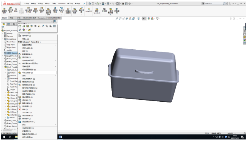This screenshot has width=249, height=141.
Task: Click the Speedpak ribbon icon
Action: point(97,11)
